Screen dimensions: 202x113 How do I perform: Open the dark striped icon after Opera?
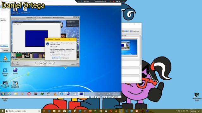[36, 94]
